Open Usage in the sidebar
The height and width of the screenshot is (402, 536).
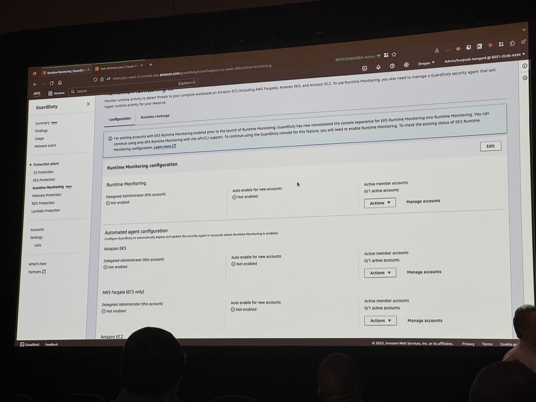point(39,138)
